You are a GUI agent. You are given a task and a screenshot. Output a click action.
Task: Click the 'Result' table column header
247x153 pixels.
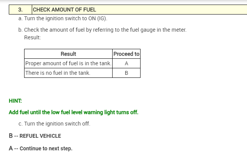pos(68,54)
